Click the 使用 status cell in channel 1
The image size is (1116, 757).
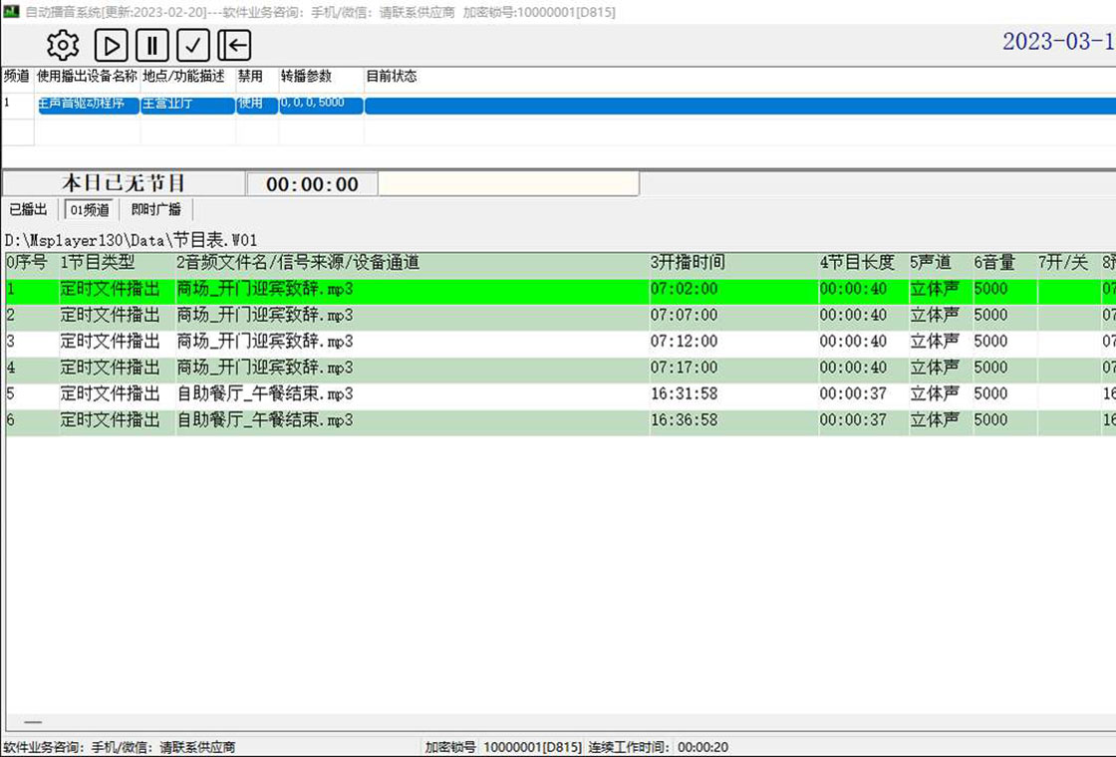click(257, 105)
